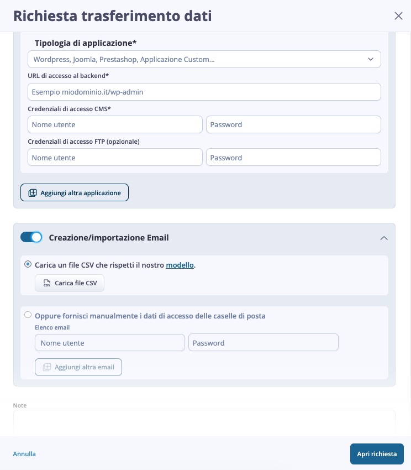Select the Carica un file CSV radio option

pyautogui.click(x=28, y=264)
